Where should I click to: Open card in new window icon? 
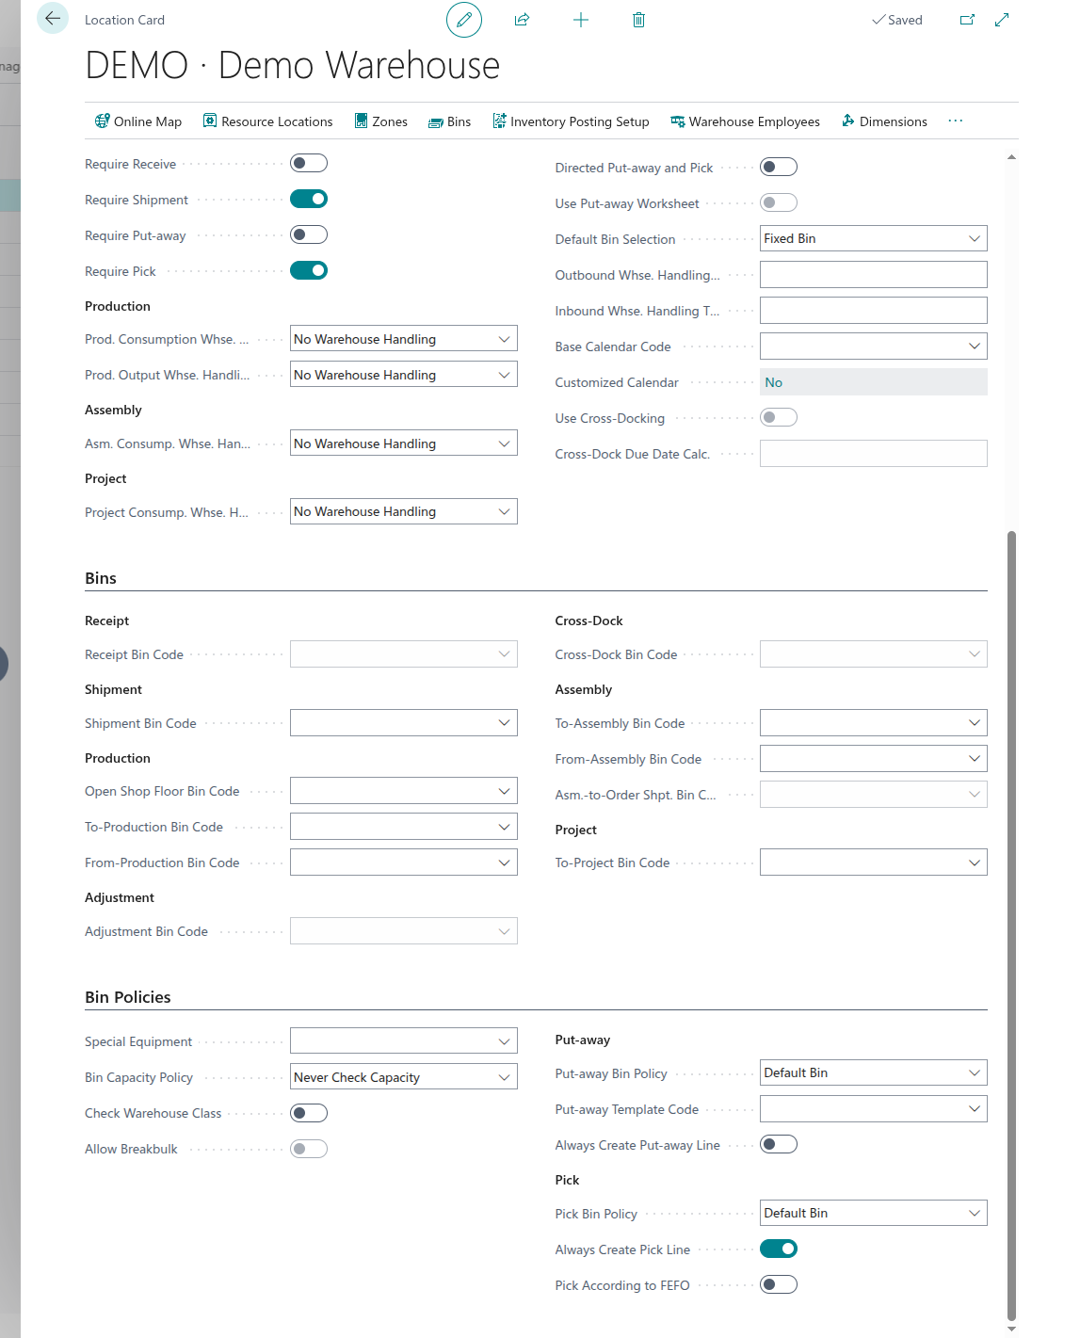click(967, 20)
